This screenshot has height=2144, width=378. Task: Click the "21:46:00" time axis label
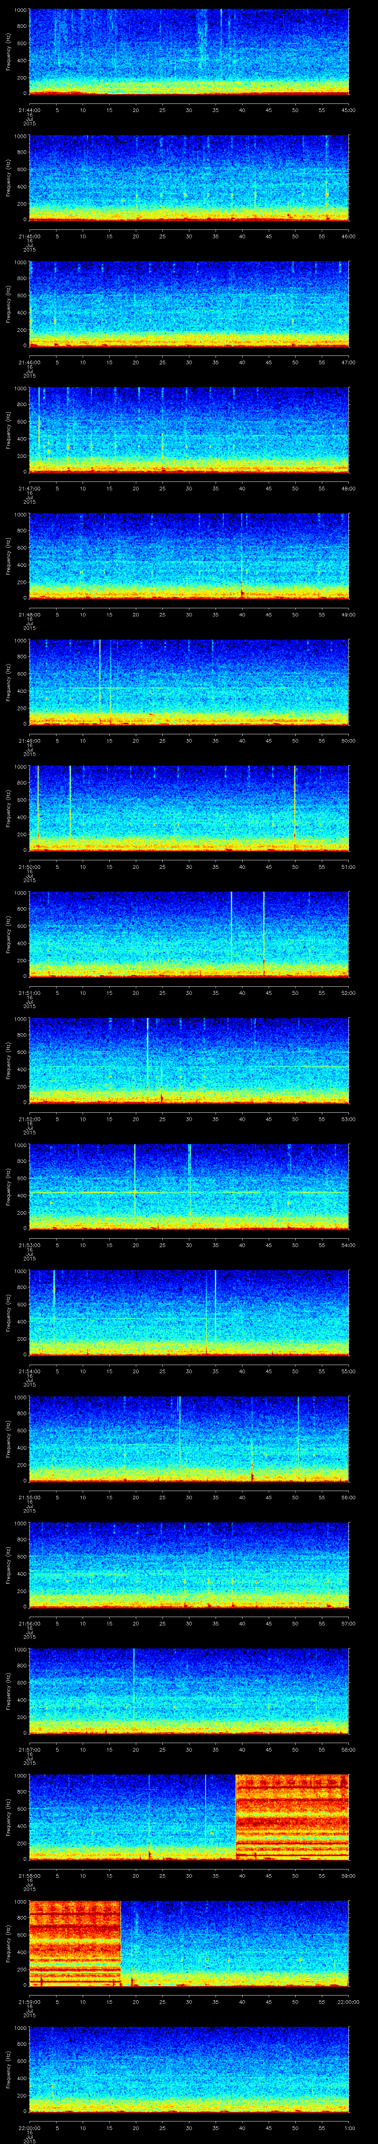29,361
